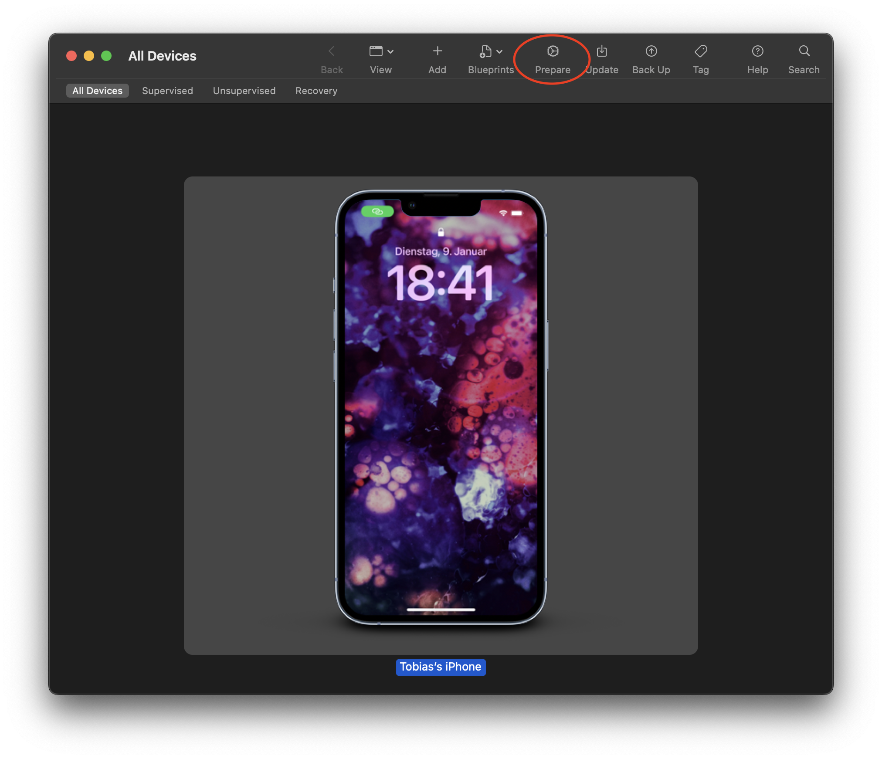Switch to the Unsupervised tab
This screenshot has width=882, height=759.
[244, 91]
